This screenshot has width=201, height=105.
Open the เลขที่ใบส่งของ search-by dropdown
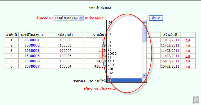[69, 18]
